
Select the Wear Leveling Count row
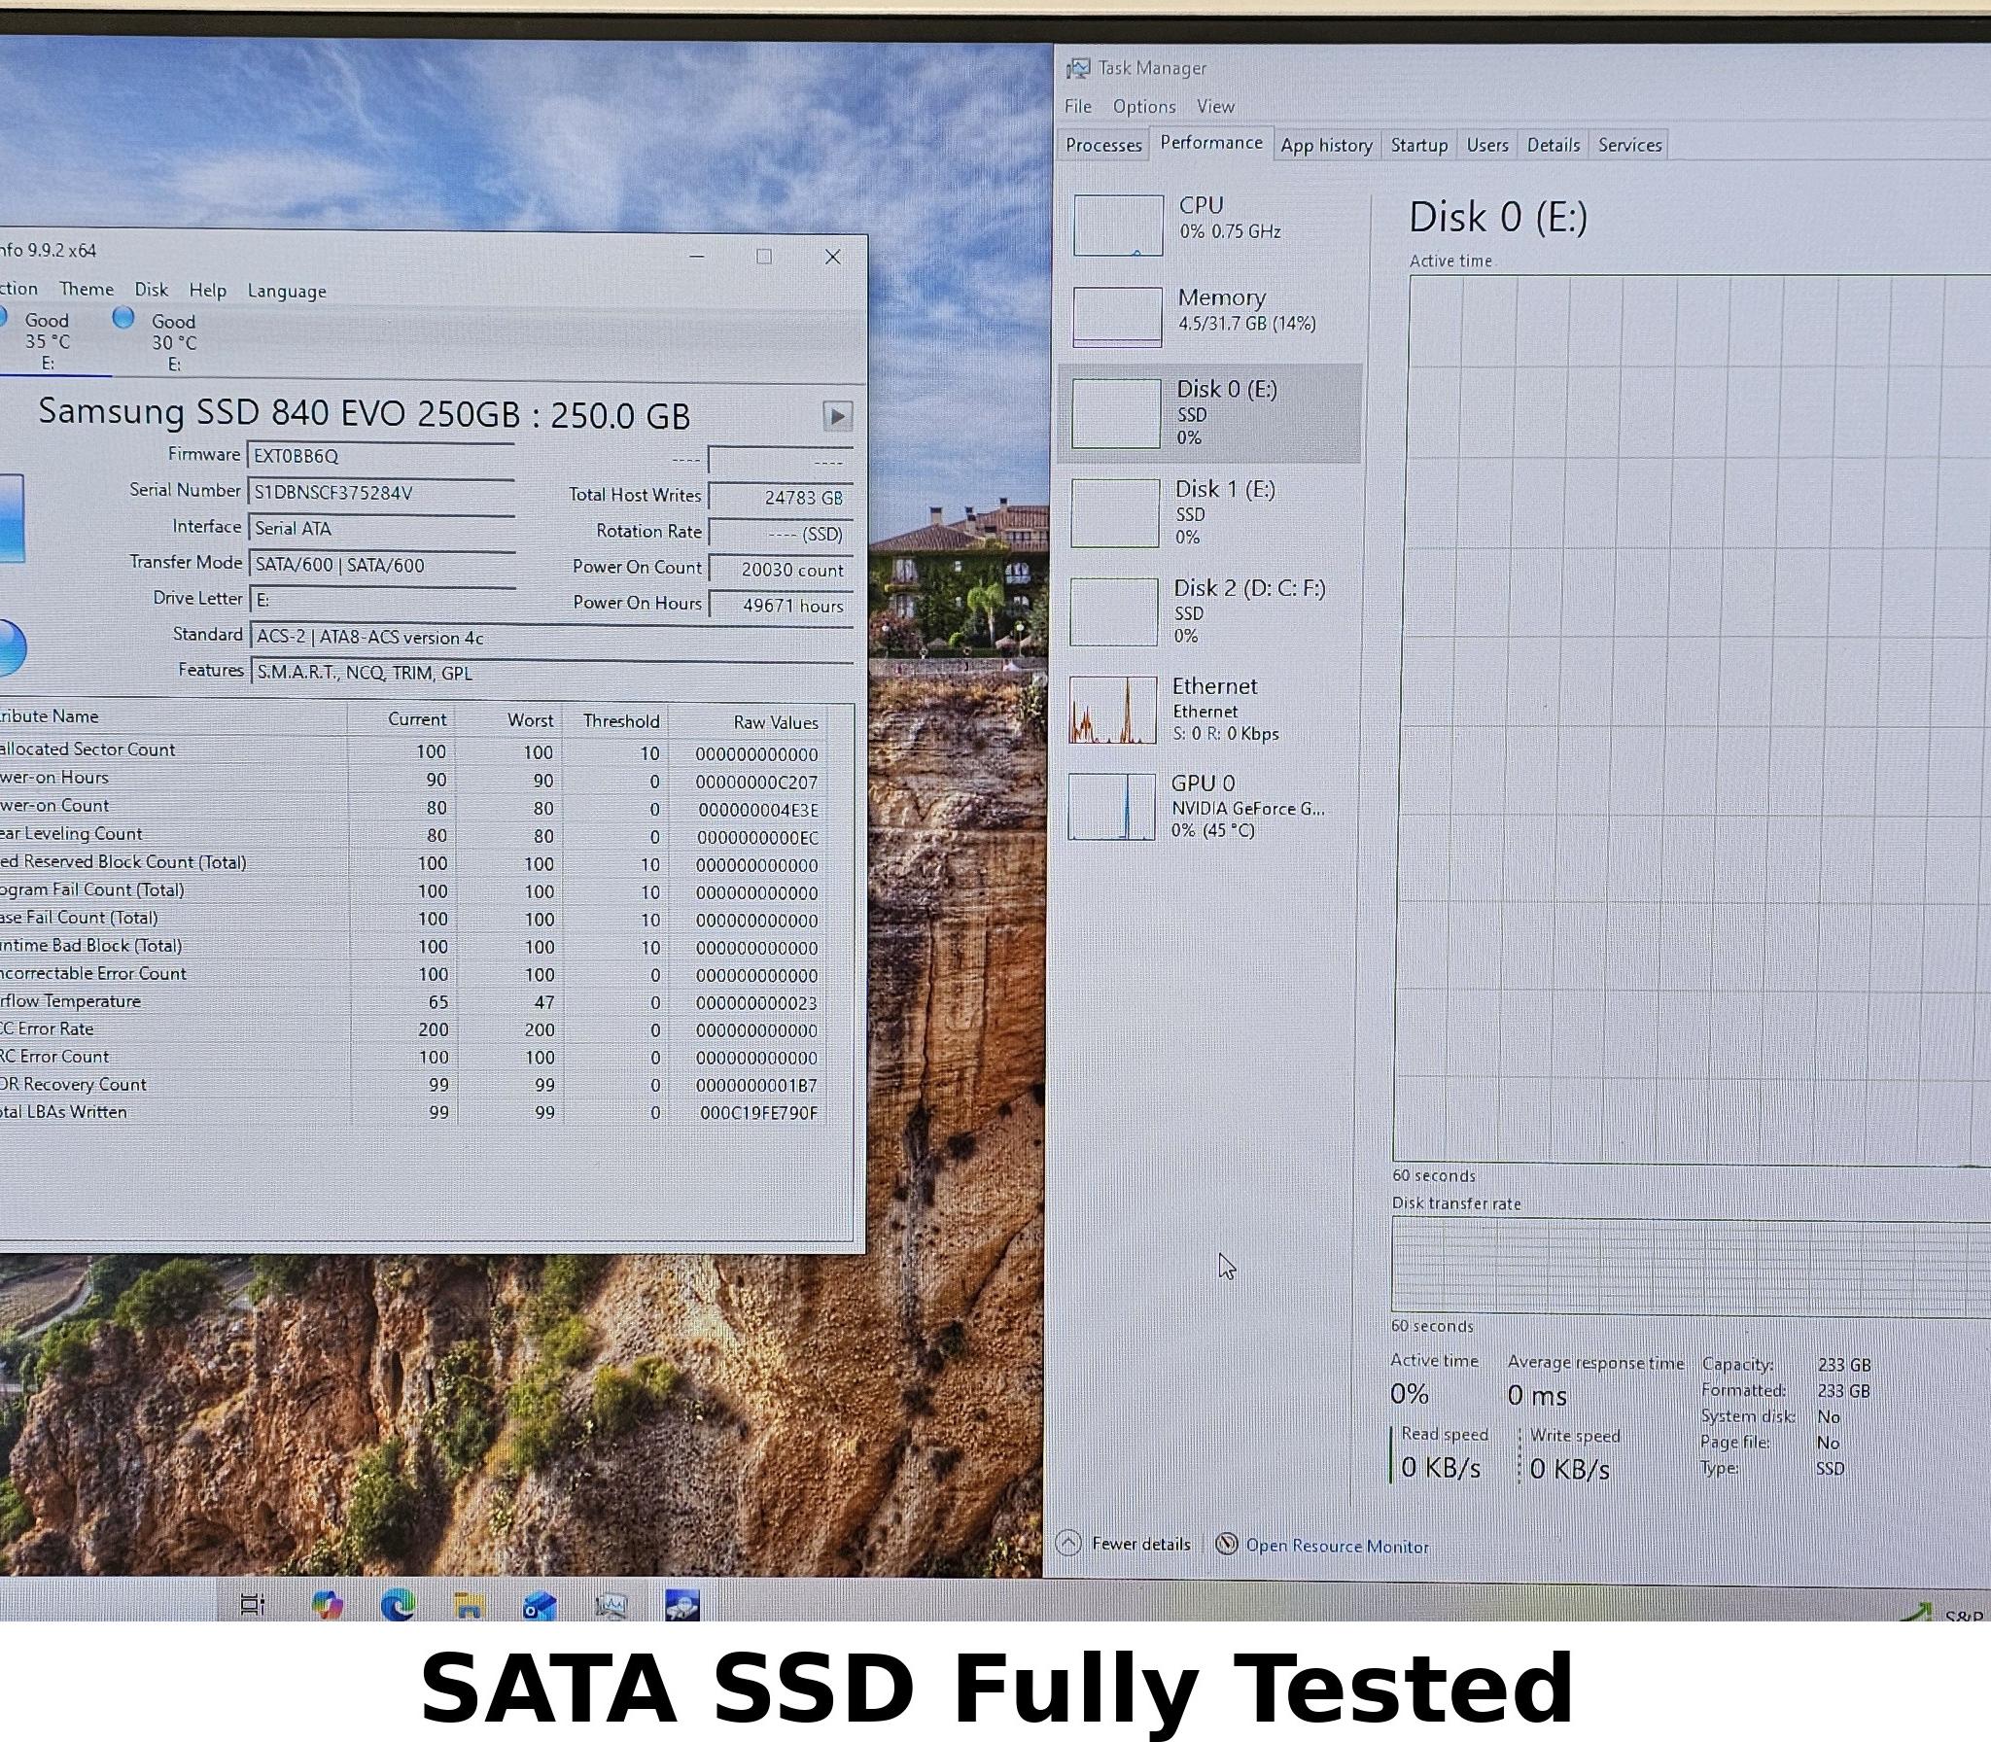[413, 834]
